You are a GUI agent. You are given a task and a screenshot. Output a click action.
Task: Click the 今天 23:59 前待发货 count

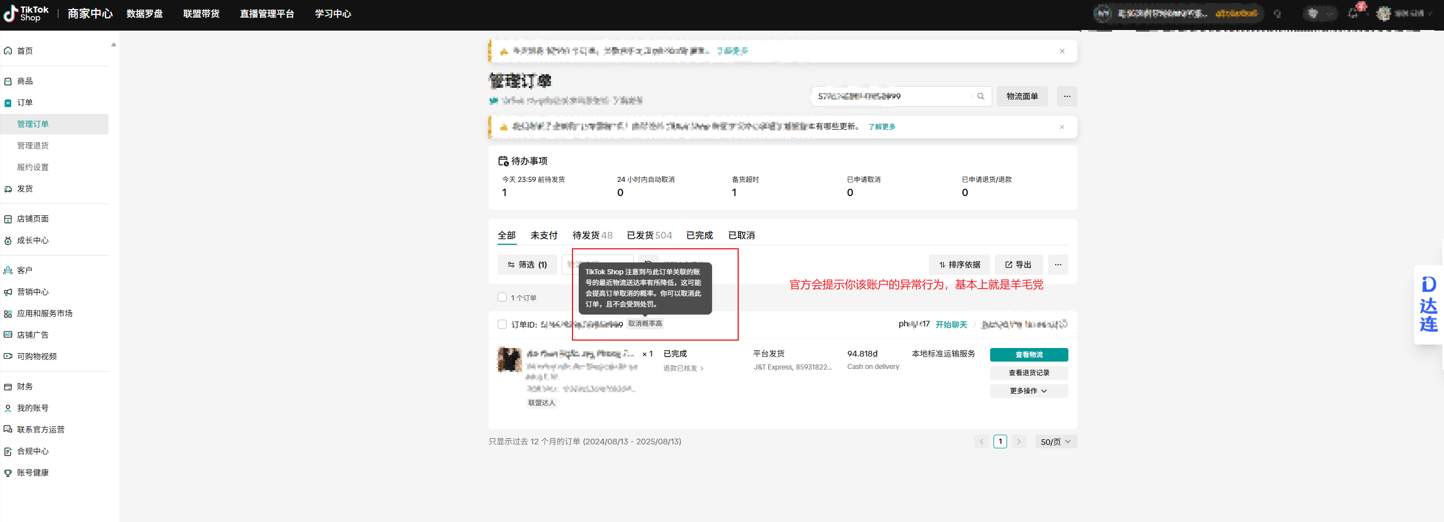point(504,193)
